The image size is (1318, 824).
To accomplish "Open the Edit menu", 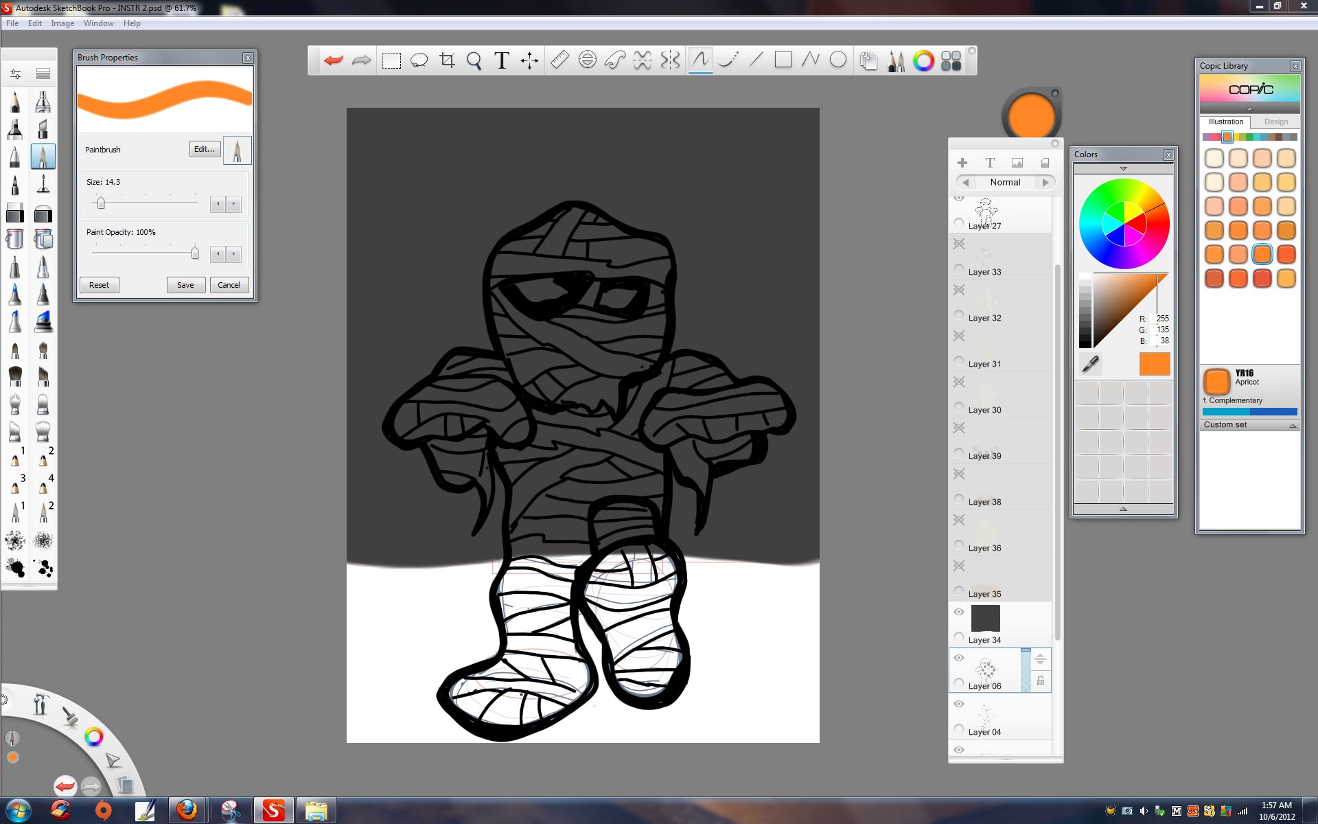I will pyautogui.click(x=35, y=23).
